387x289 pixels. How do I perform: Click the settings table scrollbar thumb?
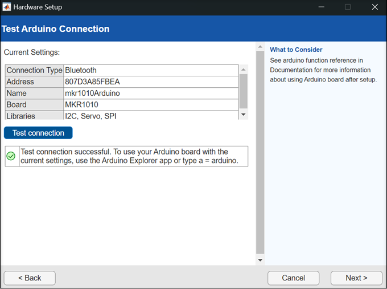point(244,91)
